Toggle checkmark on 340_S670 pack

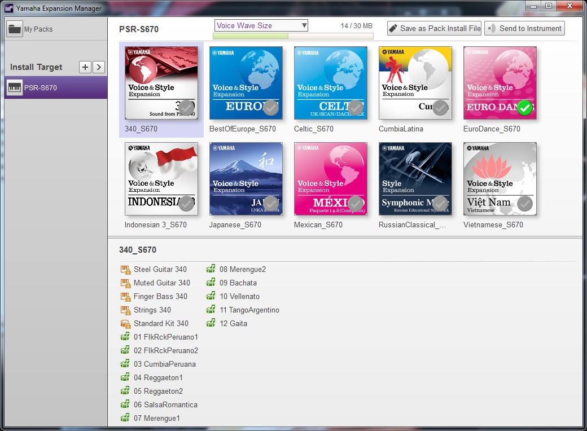(186, 108)
